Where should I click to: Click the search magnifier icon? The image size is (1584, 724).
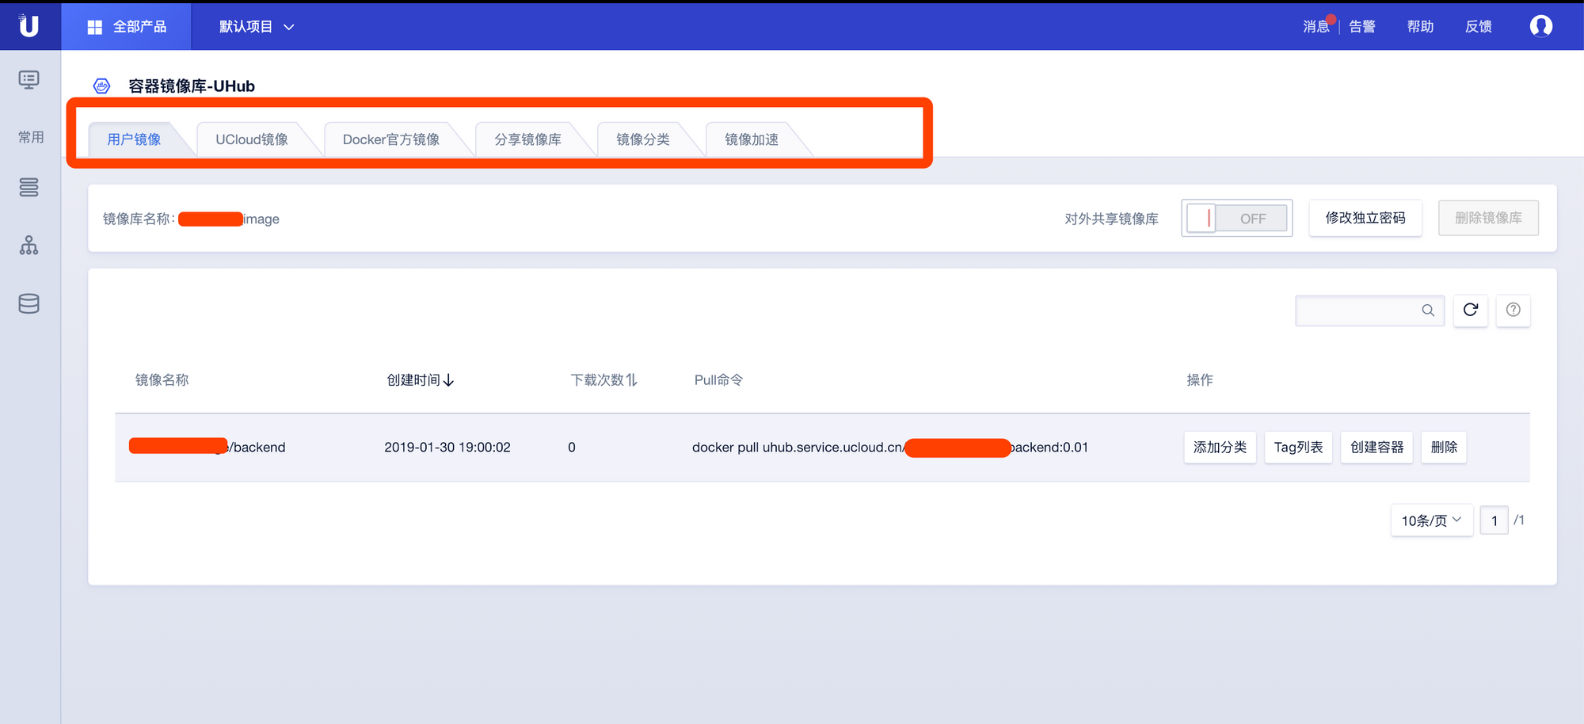click(1428, 311)
